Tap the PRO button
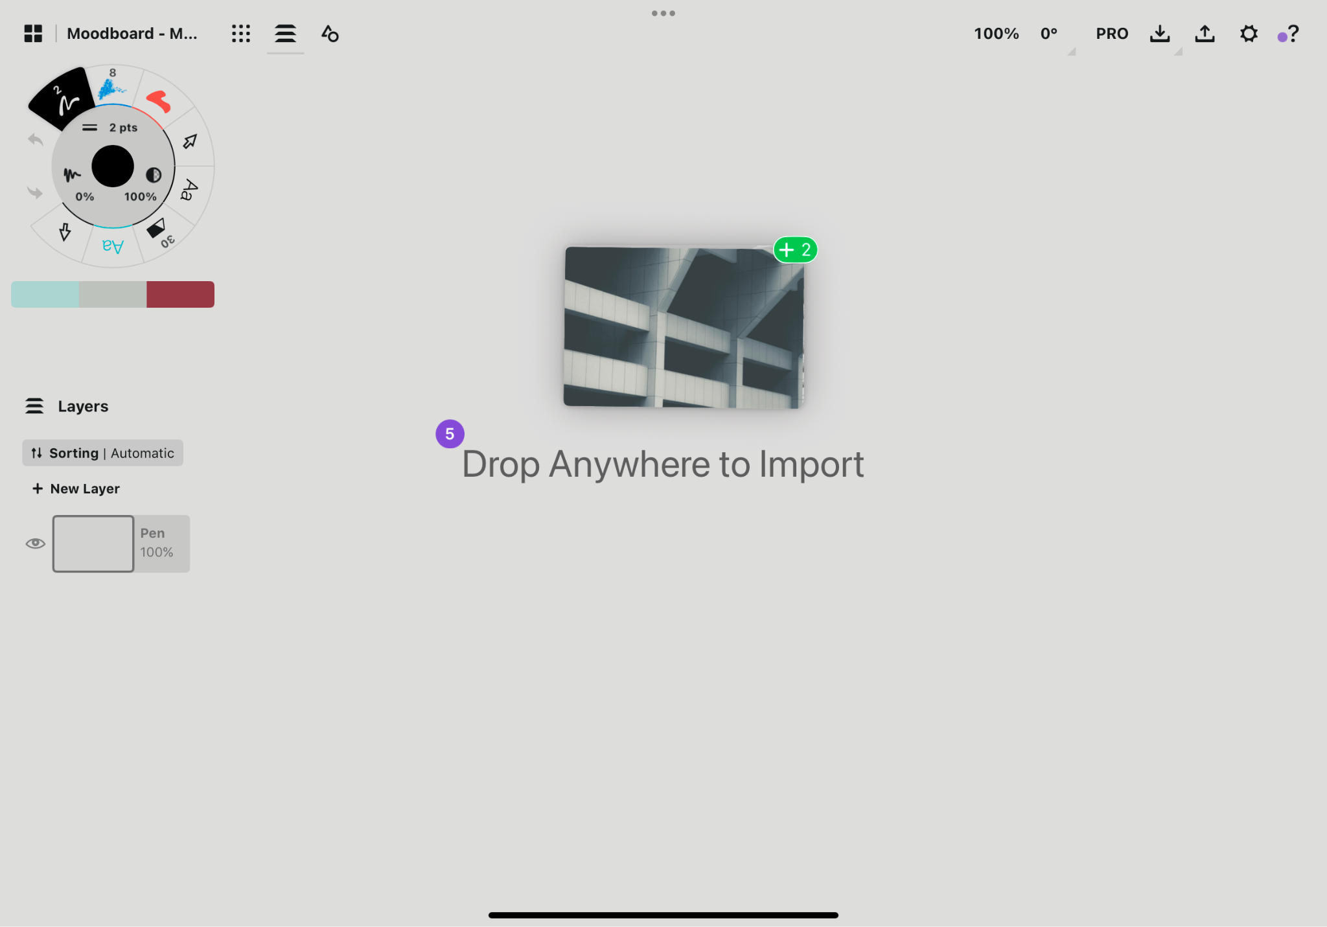The image size is (1327, 927). click(x=1112, y=34)
